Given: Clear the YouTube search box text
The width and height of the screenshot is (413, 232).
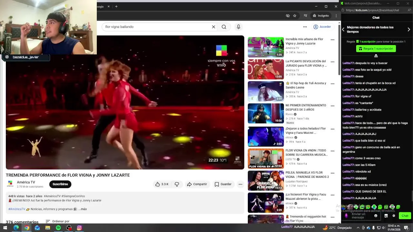Looking at the screenshot, I should click(x=213, y=27).
